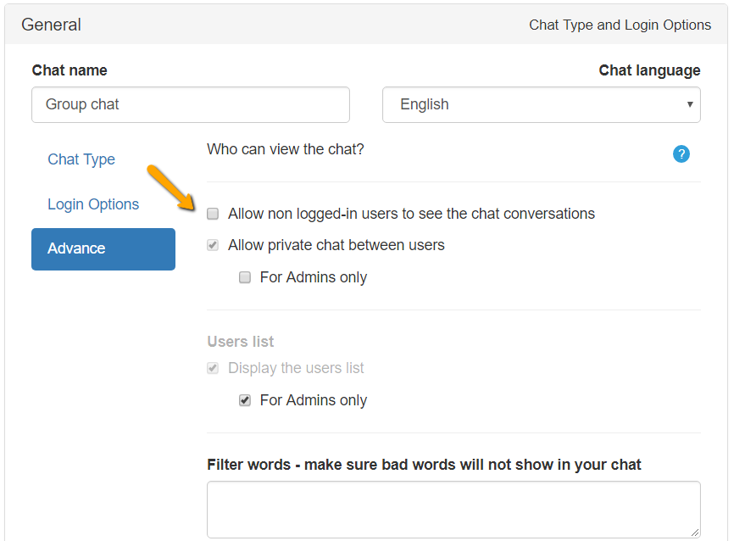The width and height of the screenshot is (734, 541).
Task: Toggle the Display the users list checkbox
Action: pyautogui.click(x=214, y=368)
